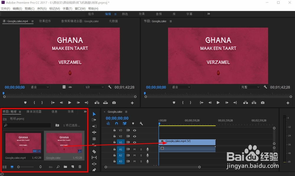Image resolution: width=295 pixels, height=176 pixels.
Task: Toggle V3 track output eye
Action: point(135,130)
